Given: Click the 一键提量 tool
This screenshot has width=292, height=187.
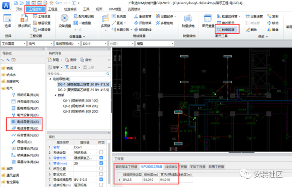Looking at the screenshot, I should [x=82, y=23].
